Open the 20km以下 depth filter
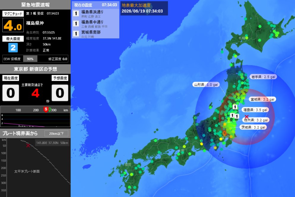 click(56, 133)
